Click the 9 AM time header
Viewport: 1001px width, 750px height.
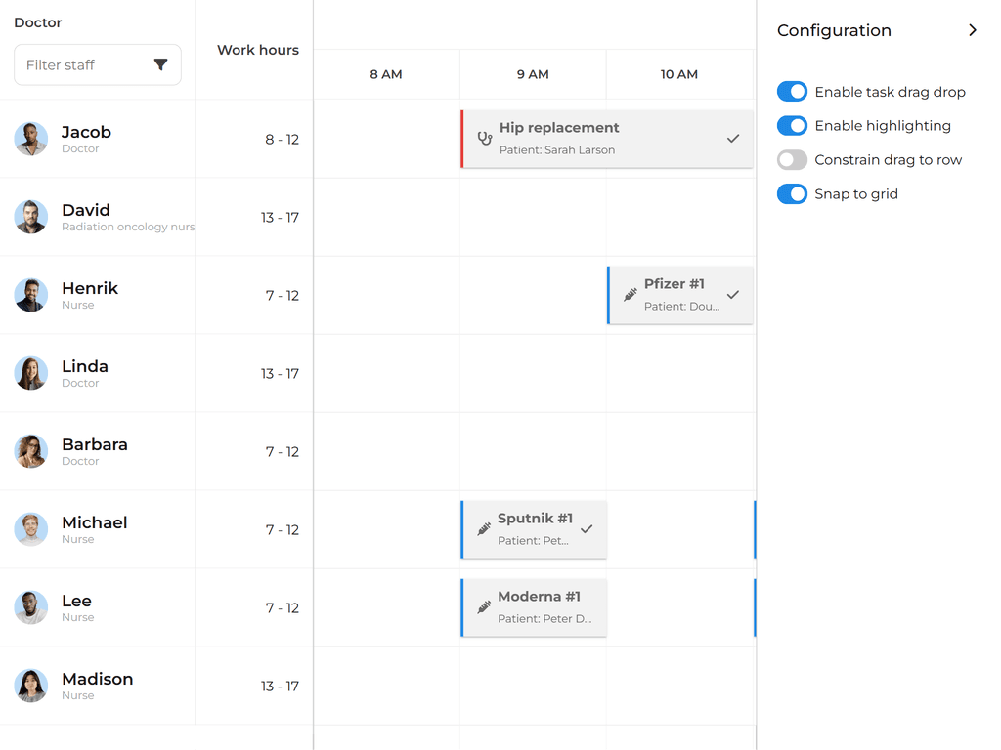[x=533, y=74]
